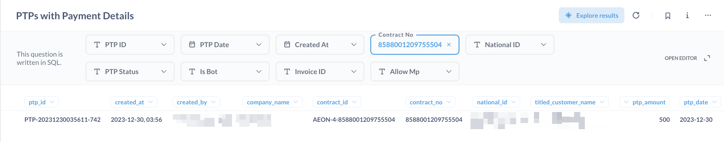The height and width of the screenshot is (142, 724).
Task: Click the Contract No filter field
Action: click(x=410, y=45)
